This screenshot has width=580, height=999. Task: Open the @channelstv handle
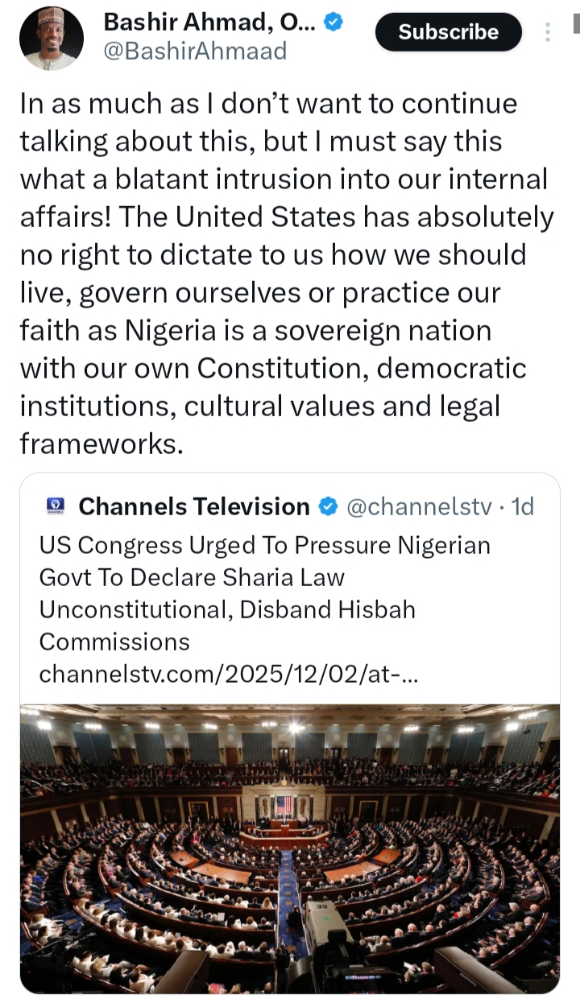(418, 506)
